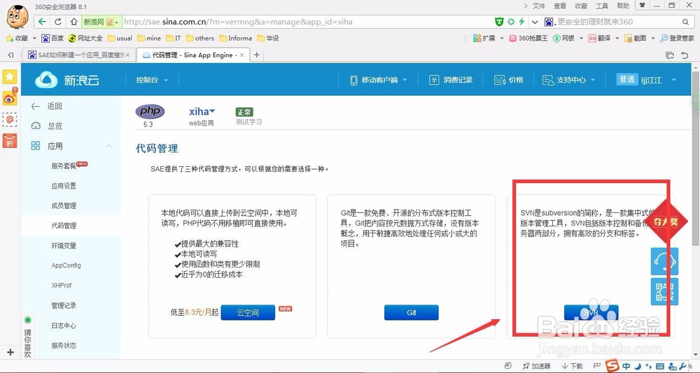Open the mine bookmarks folder
The width and height of the screenshot is (700, 373).
pos(149,38)
